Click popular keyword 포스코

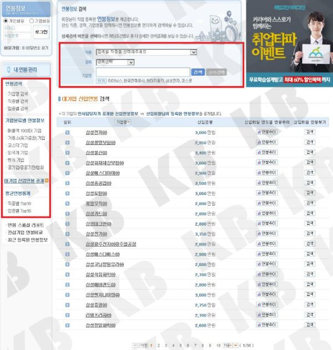pos(186,81)
